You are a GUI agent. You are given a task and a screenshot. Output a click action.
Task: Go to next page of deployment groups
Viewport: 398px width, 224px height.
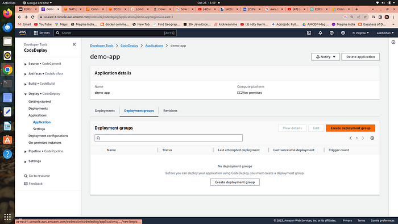pos(363,138)
